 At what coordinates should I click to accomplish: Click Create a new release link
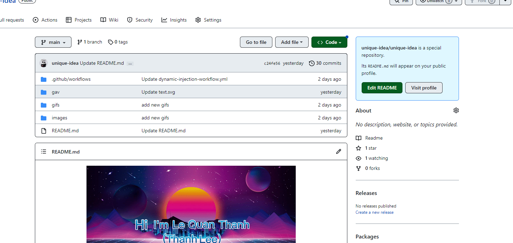[x=375, y=212]
